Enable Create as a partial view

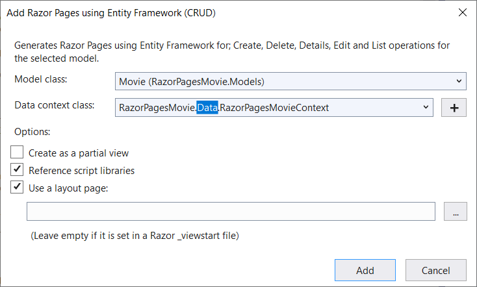18,153
